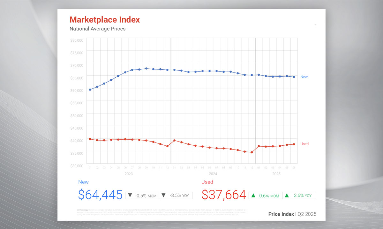Select the last blue data point of the New line
383x229 pixels.
click(294, 77)
